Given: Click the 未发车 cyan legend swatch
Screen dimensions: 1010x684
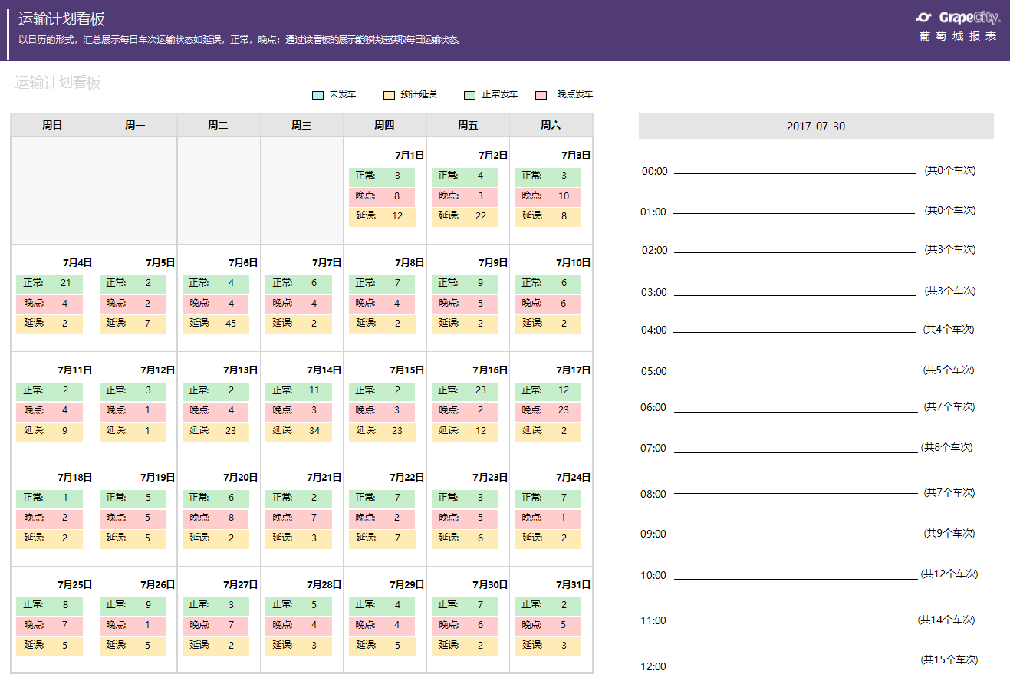Looking at the screenshot, I should 318,95.
